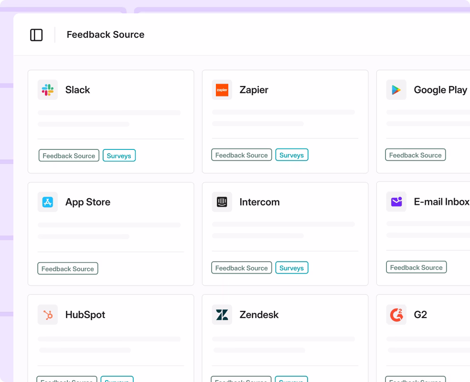Click the Intercom logo icon
The image size is (470, 382).
click(x=222, y=202)
